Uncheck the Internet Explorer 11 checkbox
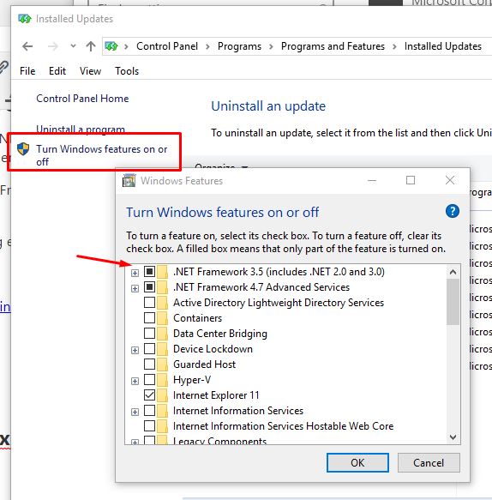 coord(149,395)
